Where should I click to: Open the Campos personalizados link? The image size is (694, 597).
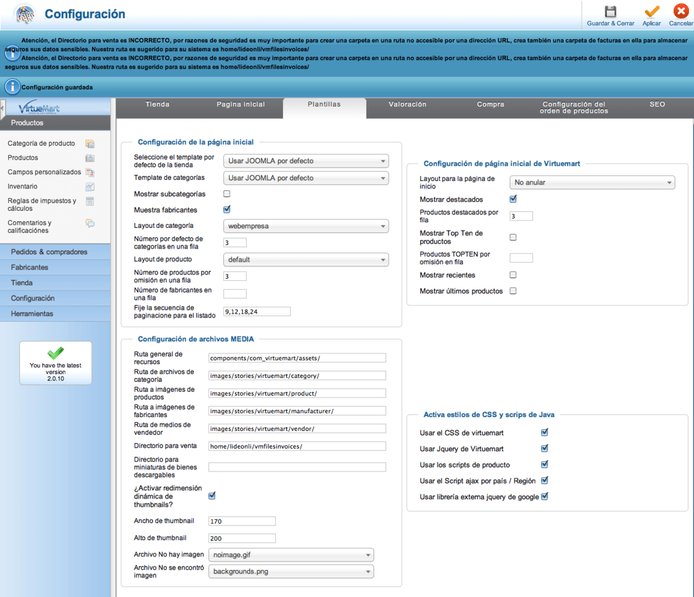(44, 172)
